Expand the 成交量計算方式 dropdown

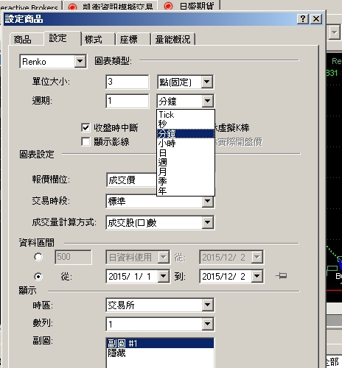[207, 222]
